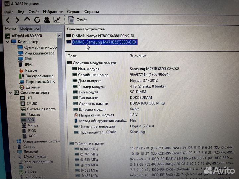The image size is (239, 179).
Task: Open the Справка menu
Action: (x=92, y=12)
